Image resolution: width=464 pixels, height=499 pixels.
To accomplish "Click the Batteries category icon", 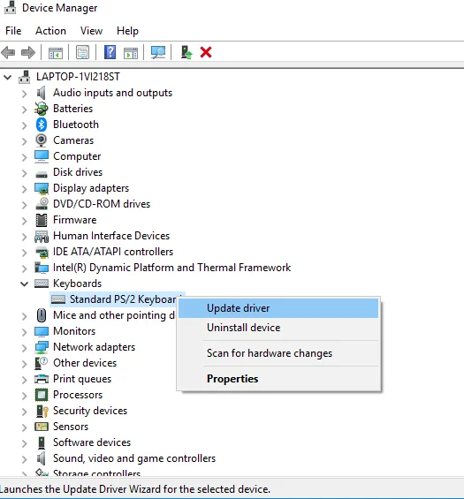I will (41, 109).
